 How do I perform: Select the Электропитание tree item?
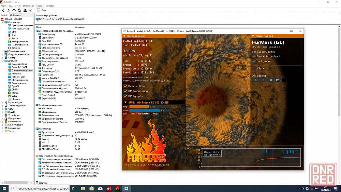(19, 42)
